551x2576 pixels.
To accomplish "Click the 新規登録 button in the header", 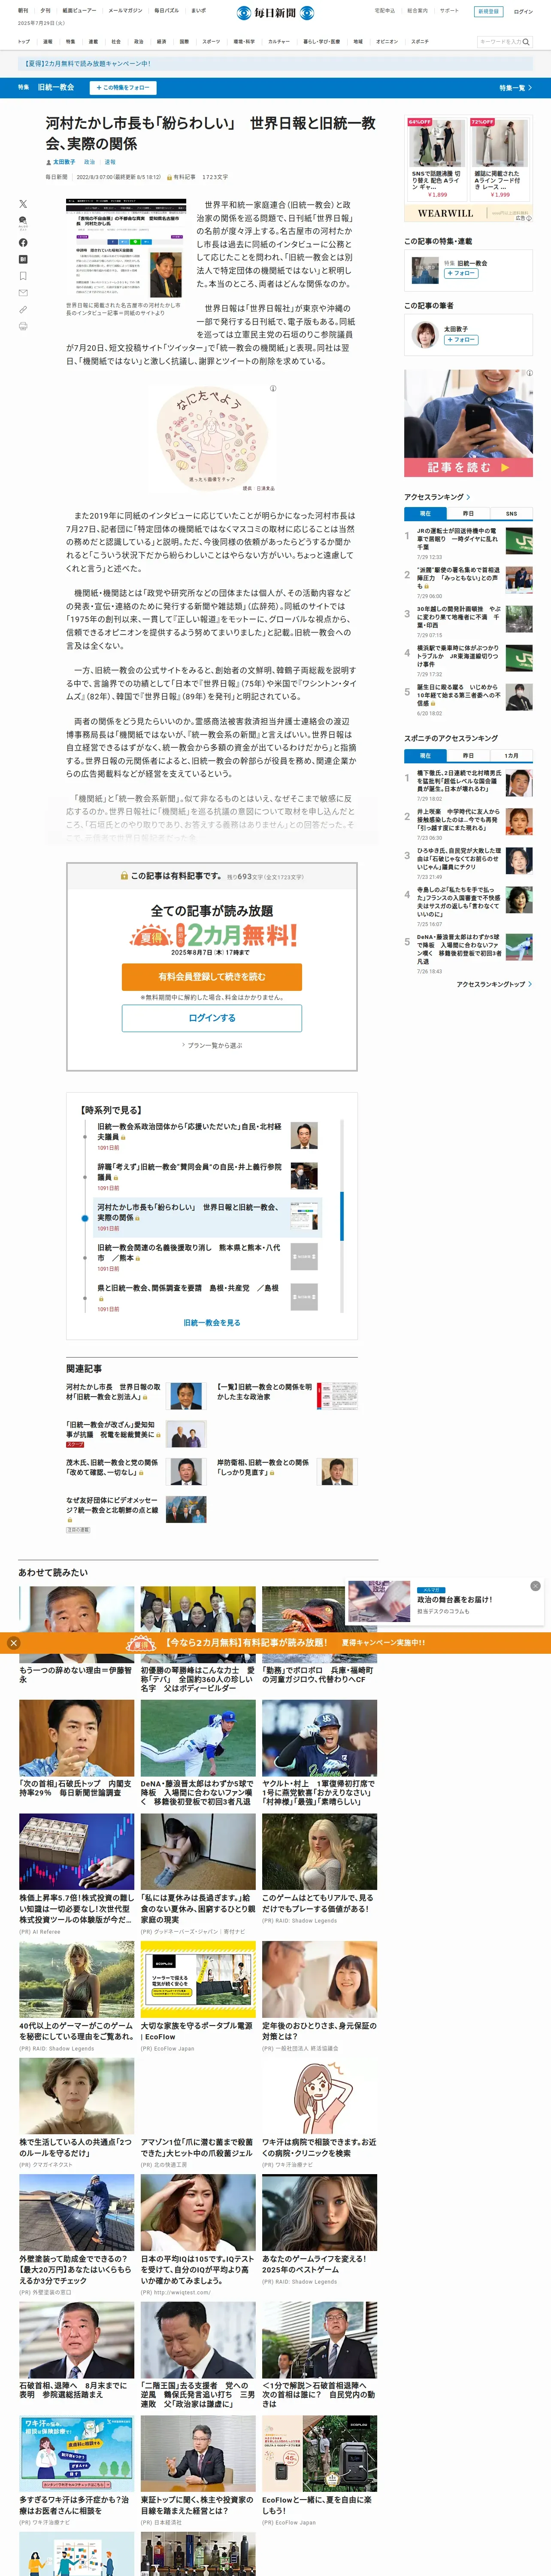I will pyautogui.click(x=488, y=12).
